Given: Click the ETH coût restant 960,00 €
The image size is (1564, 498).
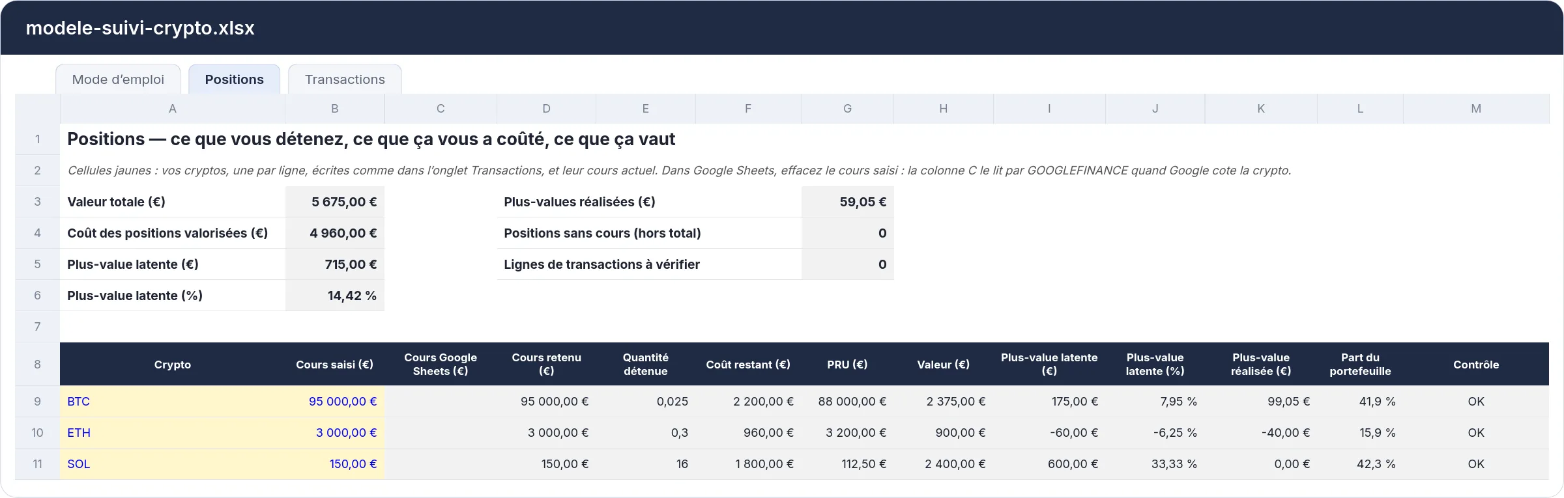Looking at the screenshot, I should 748,433.
